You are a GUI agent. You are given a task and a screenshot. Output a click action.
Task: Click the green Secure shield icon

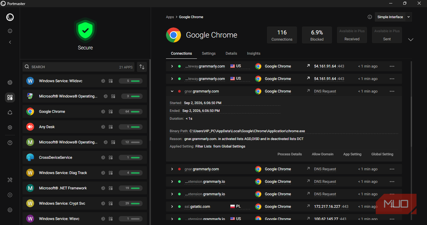pos(85,30)
